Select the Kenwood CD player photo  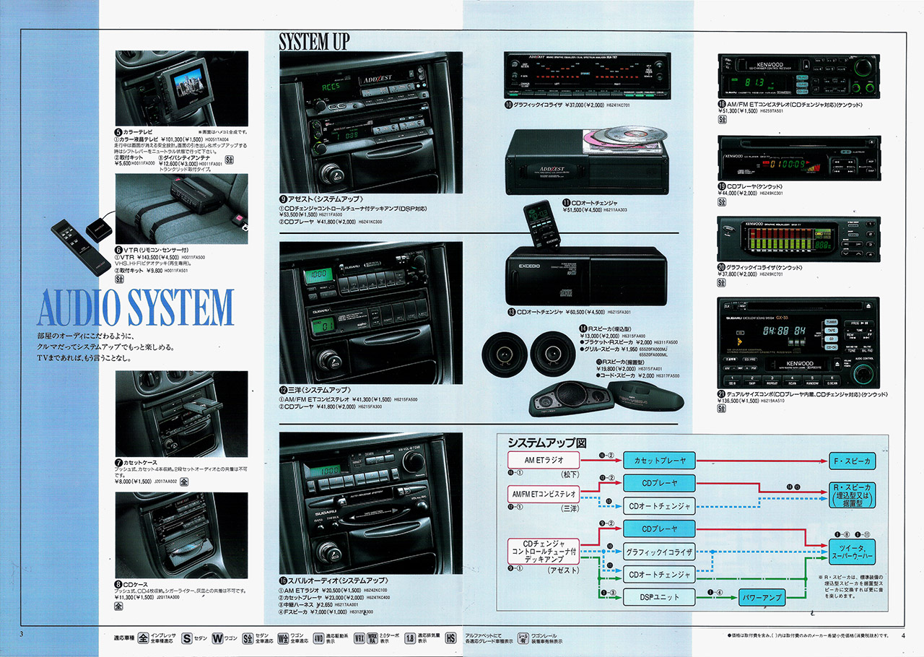798,157
